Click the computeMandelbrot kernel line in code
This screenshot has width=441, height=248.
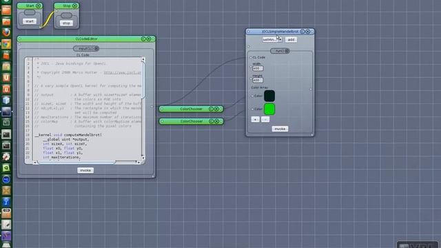(x=68, y=135)
